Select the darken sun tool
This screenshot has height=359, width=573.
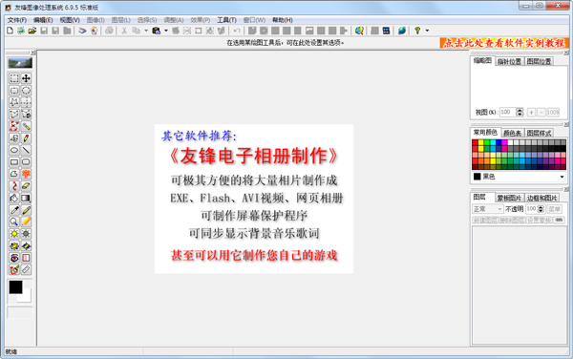26,234
